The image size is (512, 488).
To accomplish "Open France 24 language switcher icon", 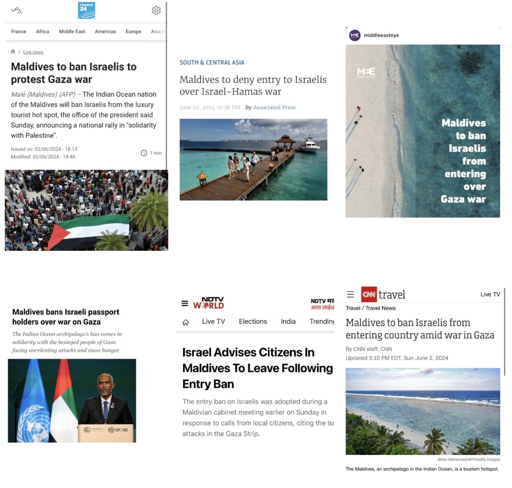I will (16, 11).
